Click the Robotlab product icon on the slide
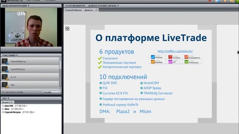Viewport: 239px width, 134px height. coord(153,62)
